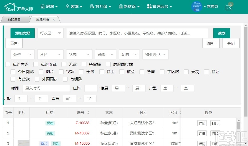
Task: Check 待审核 checkbox
Action: [x=84, y=64]
